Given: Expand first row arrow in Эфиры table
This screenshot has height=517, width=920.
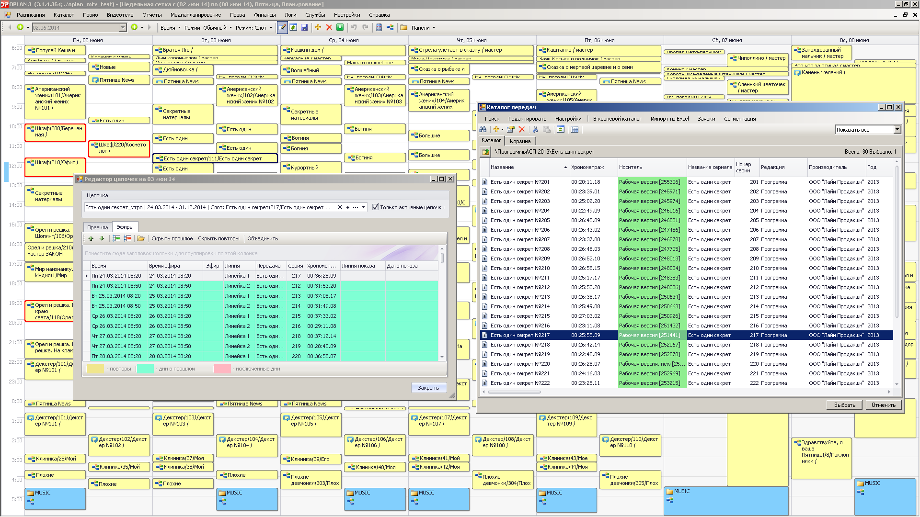Looking at the screenshot, I should coord(87,276).
